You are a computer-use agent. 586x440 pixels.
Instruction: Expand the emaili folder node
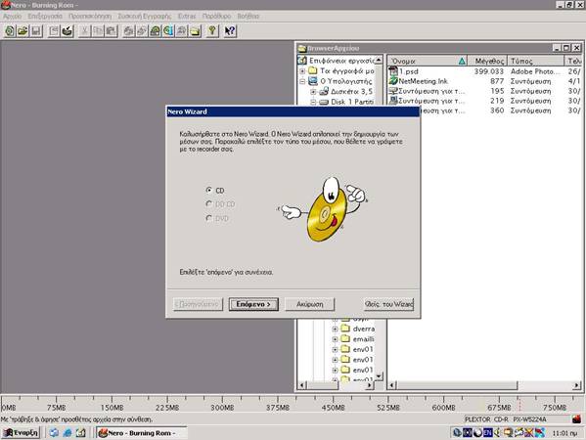click(335, 339)
